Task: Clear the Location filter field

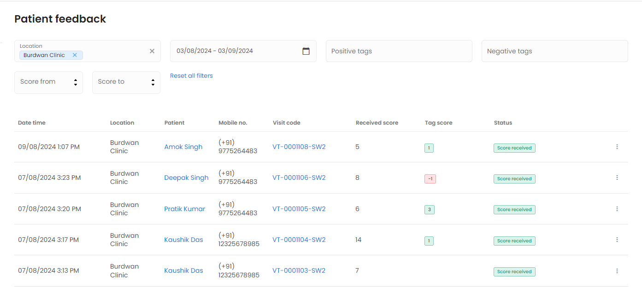Action: 152,51
